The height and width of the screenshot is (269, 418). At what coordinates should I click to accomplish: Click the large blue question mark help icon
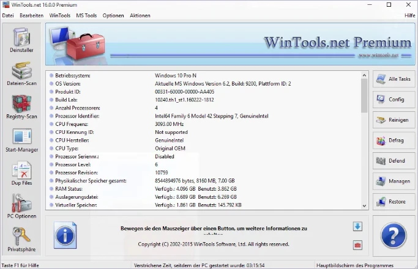394,236
